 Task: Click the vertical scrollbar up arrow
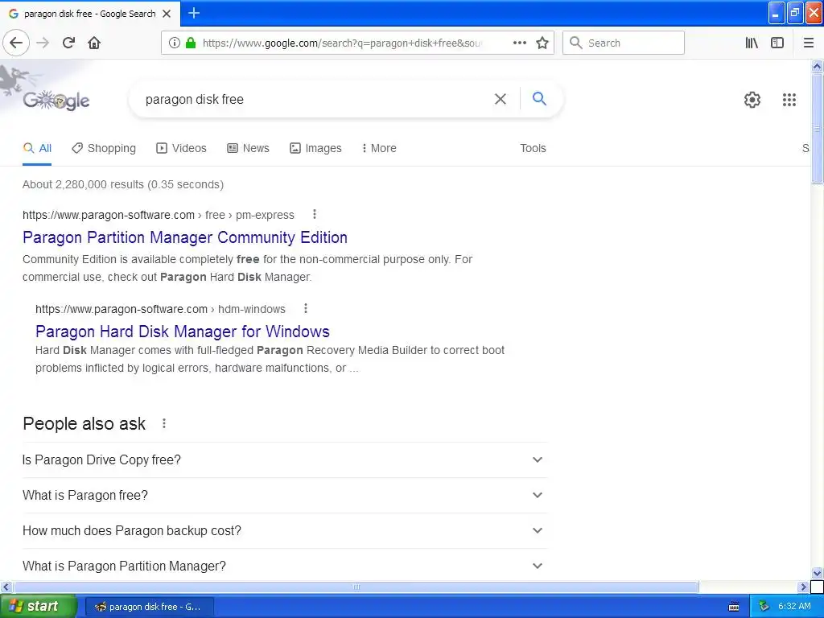click(x=818, y=66)
